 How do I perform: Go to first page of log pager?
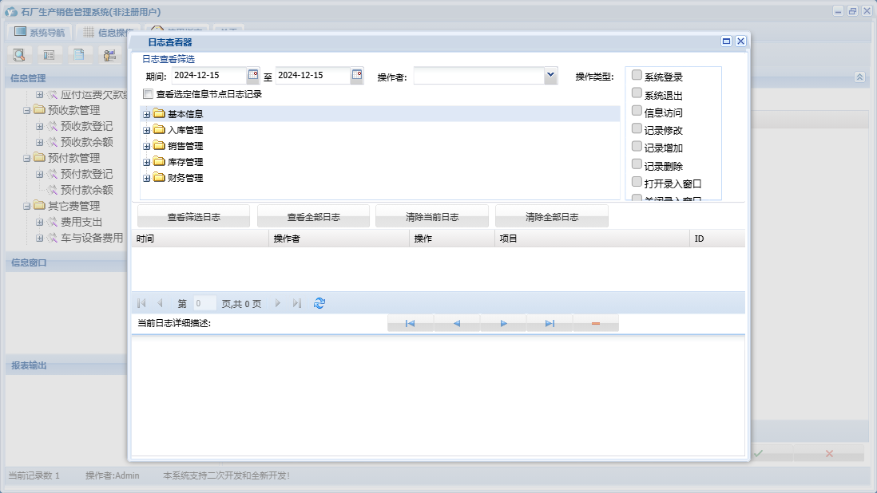point(141,303)
